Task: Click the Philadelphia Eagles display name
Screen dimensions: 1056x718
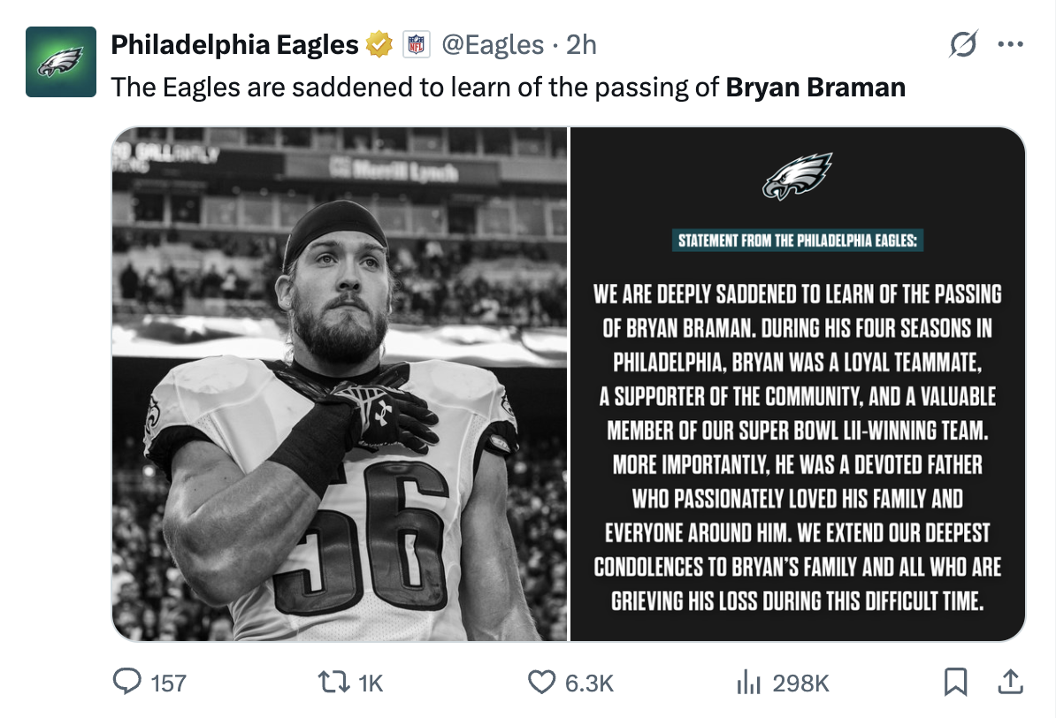Action: tap(234, 43)
